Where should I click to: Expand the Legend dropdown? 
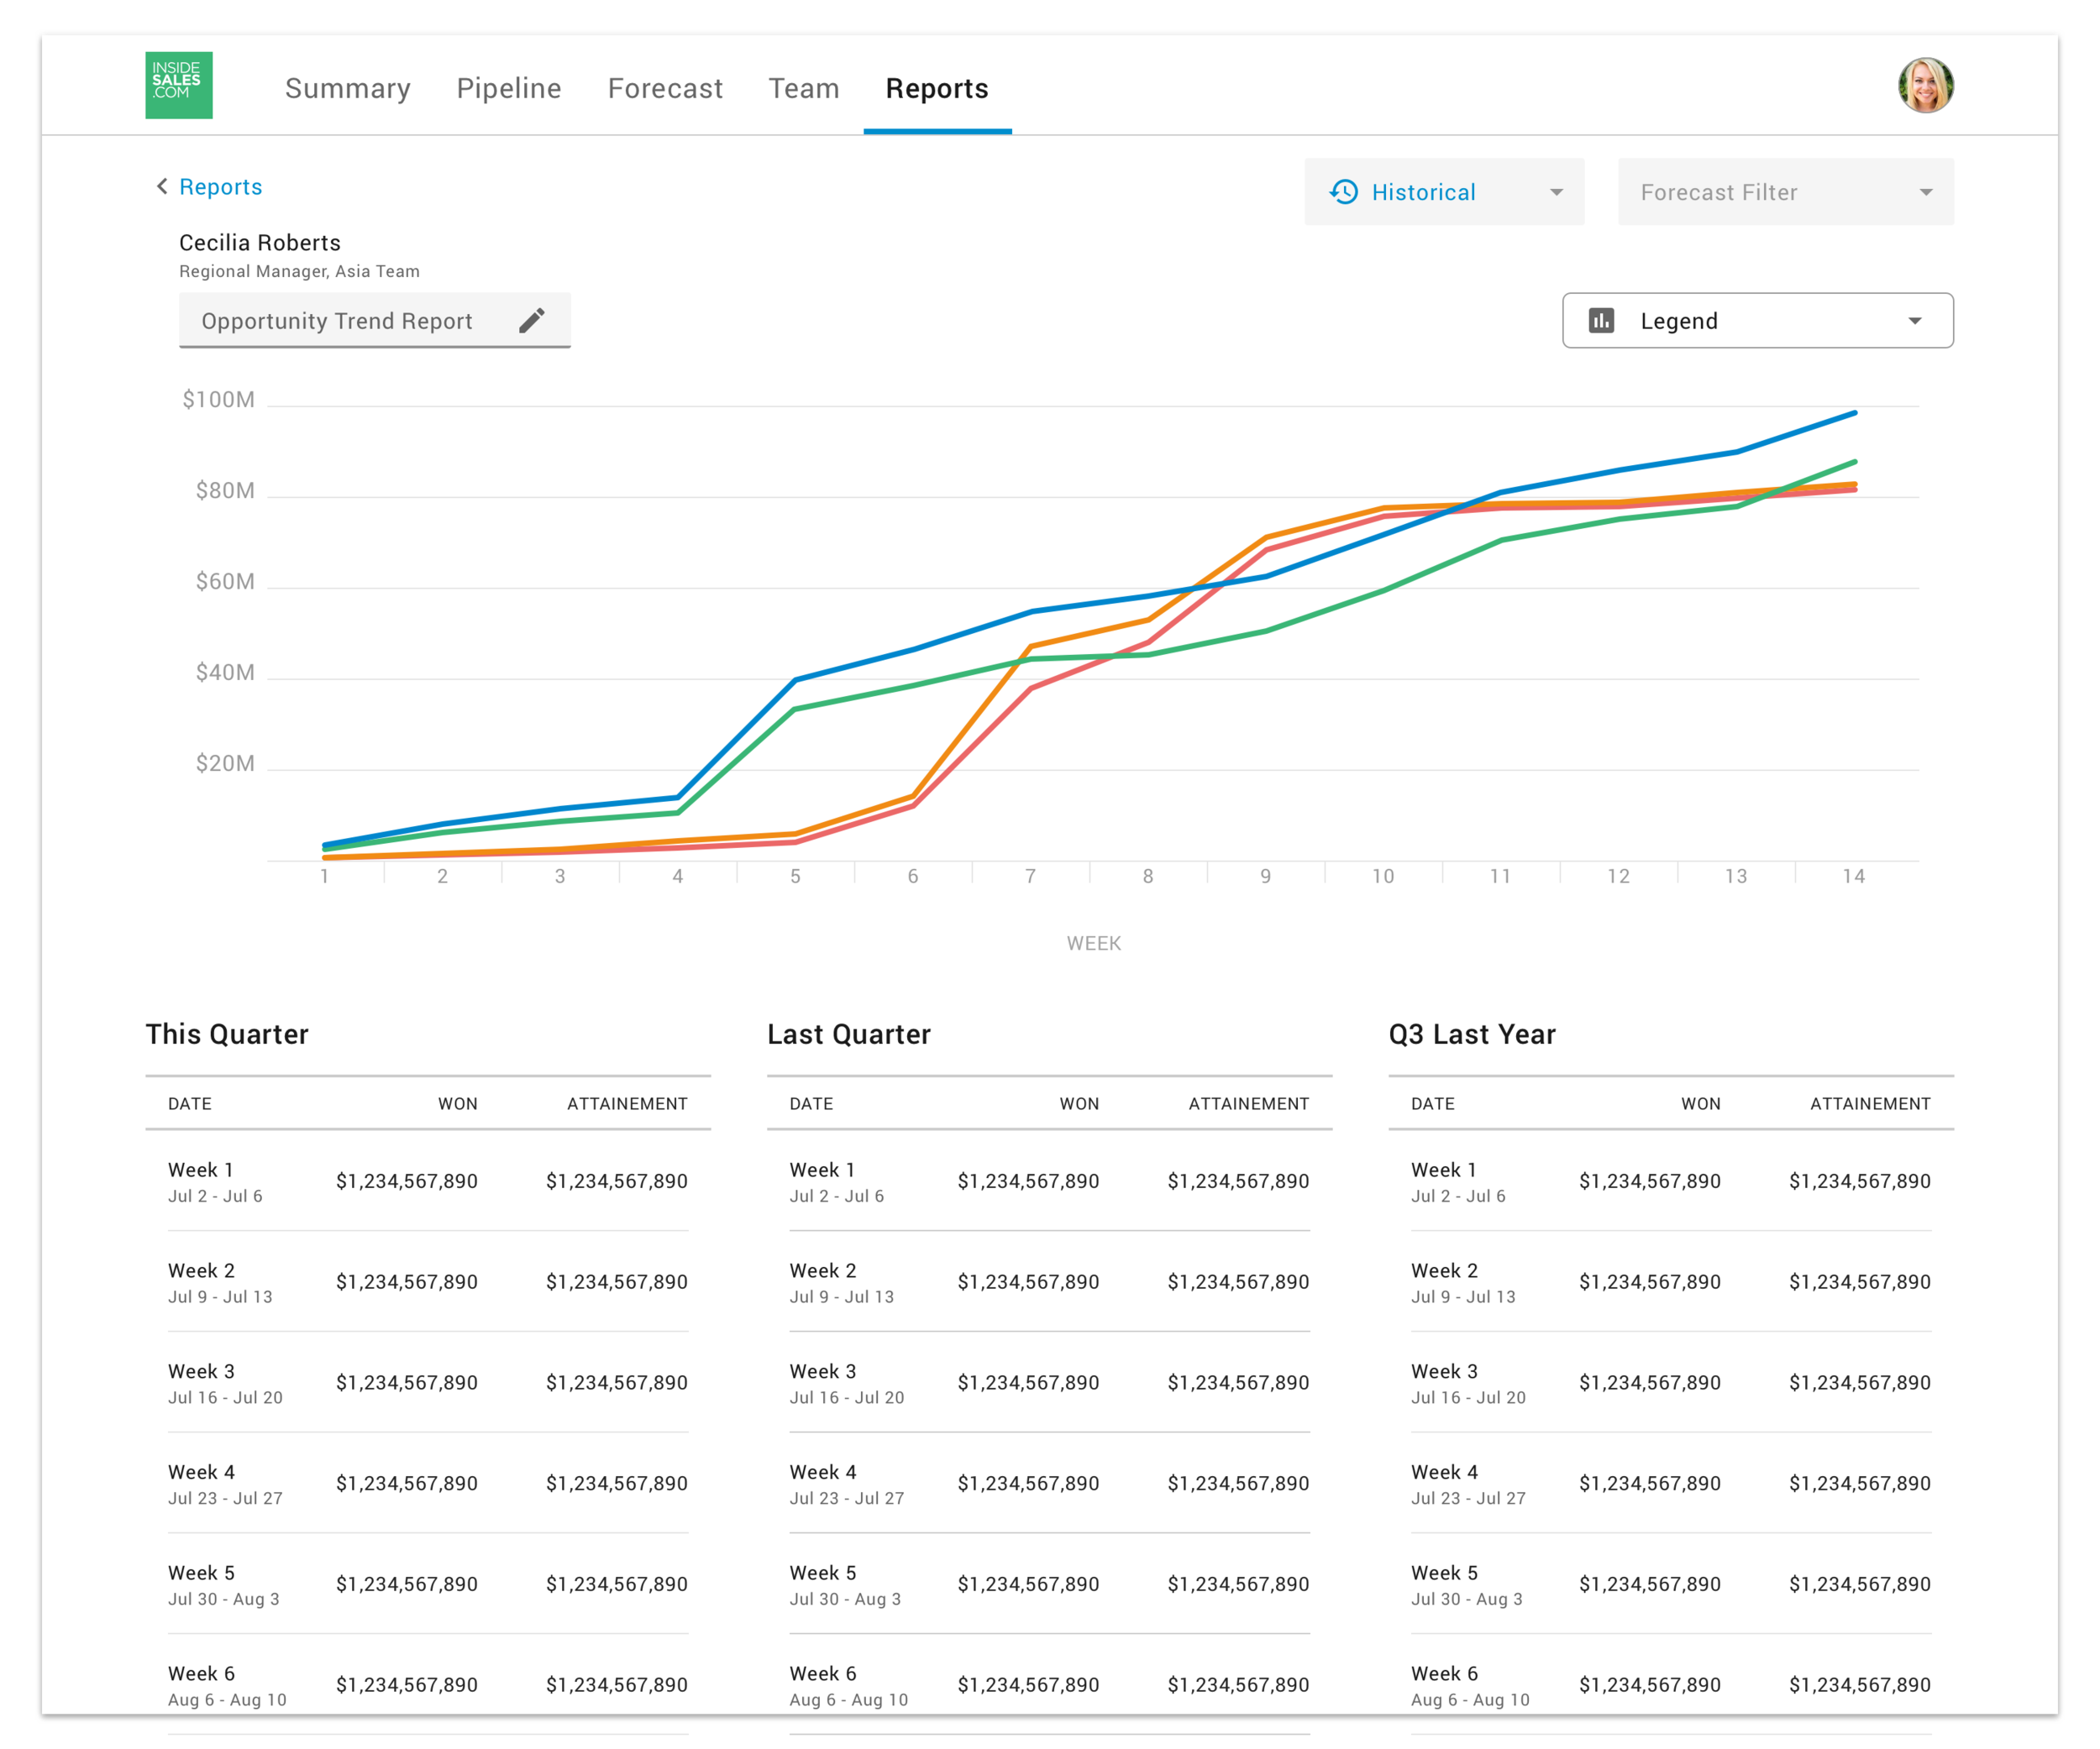1915,320
